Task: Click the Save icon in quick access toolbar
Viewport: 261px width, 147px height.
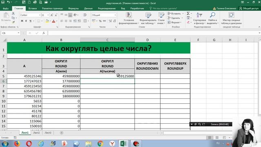Action: point(3,2)
